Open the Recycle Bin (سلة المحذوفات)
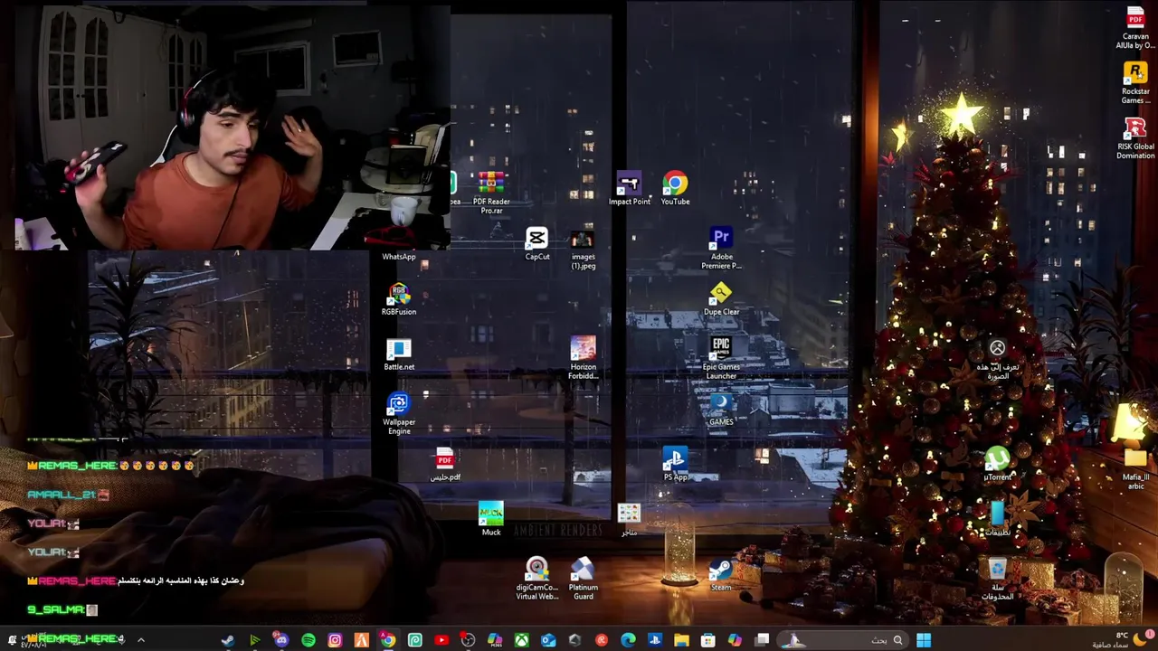This screenshot has height=651, width=1158. 997,579
